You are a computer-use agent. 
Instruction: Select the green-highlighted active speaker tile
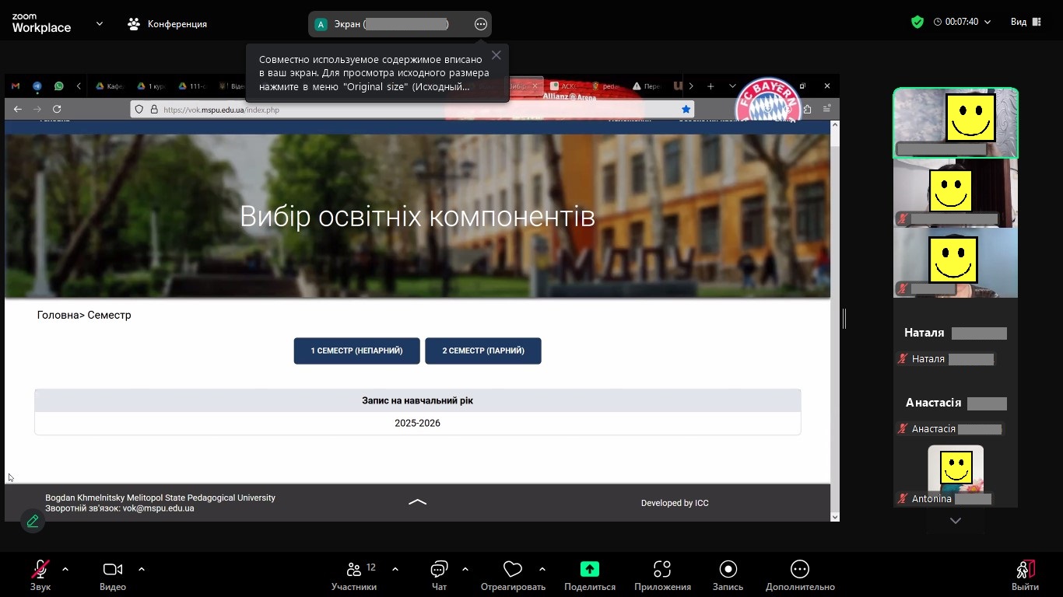pyautogui.click(x=956, y=123)
